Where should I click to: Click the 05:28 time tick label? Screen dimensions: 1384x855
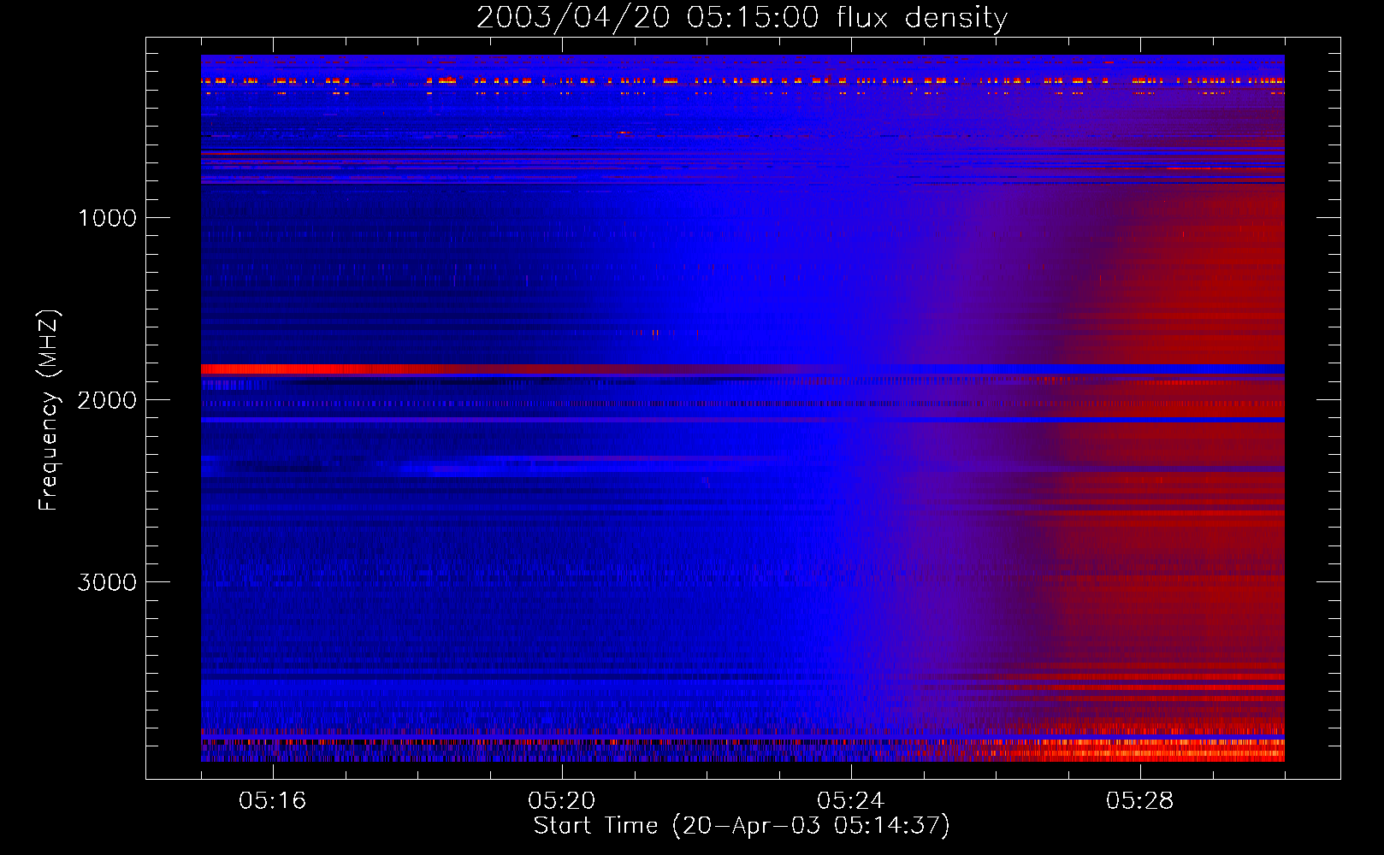1140,800
